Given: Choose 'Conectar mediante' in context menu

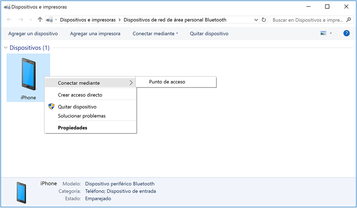Looking at the screenshot, I should tap(90, 83).
